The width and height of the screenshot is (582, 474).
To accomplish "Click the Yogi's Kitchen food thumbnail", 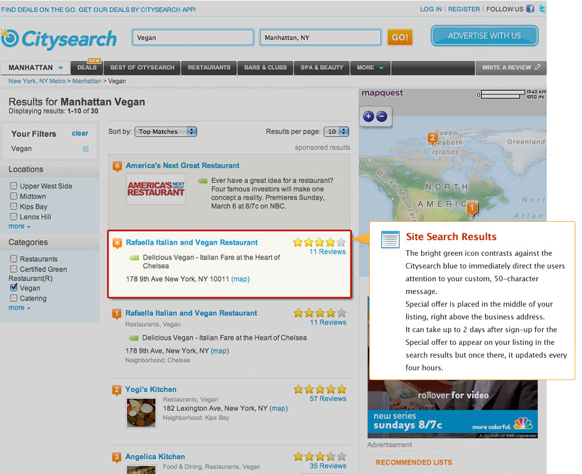I will click(x=141, y=413).
